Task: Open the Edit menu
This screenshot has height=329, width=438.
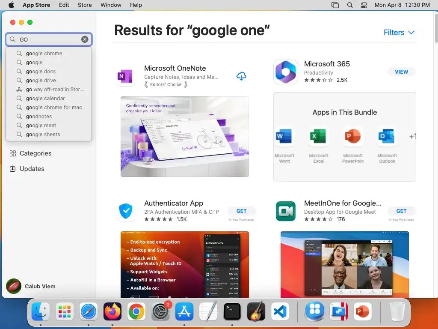Action: click(x=64, y=5)
